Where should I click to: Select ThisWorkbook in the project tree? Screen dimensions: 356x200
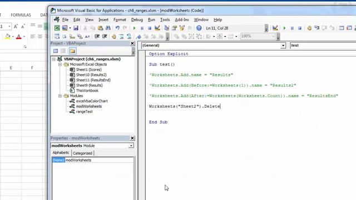[x=87, y=91]
